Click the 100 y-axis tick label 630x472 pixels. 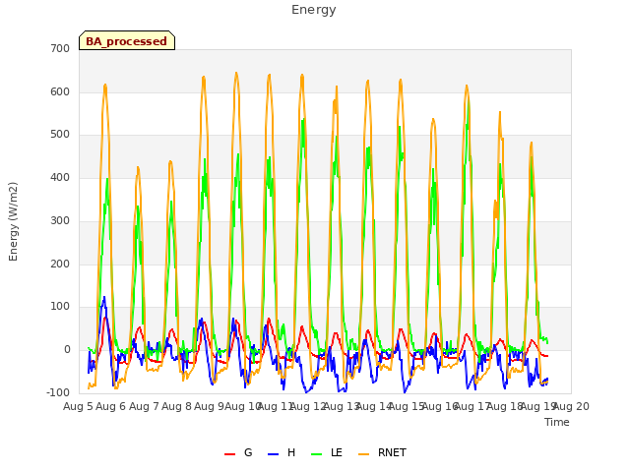60,307
